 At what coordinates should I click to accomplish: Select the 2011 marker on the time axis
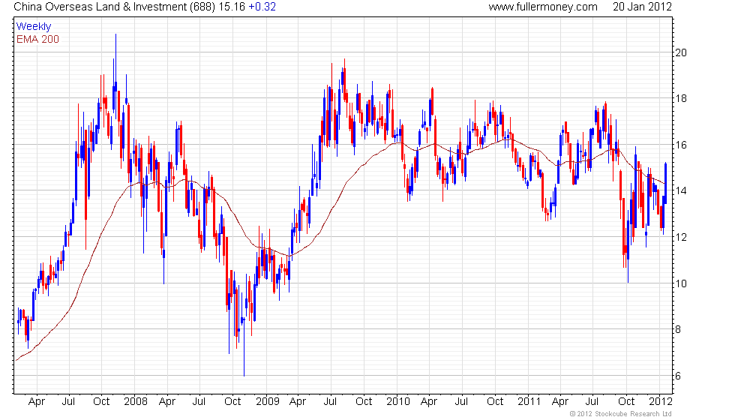click(529, 402)
